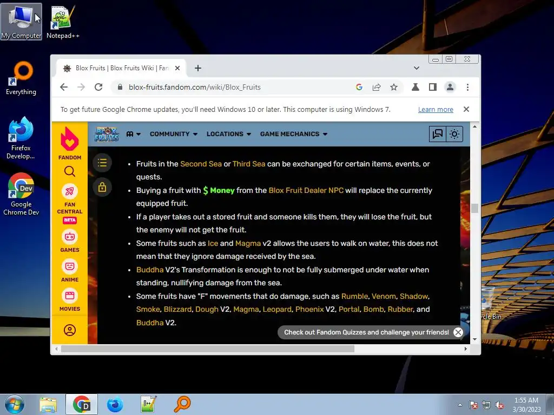
Task: Open the Google icon in address bar
Action: (x=359, y=87)
